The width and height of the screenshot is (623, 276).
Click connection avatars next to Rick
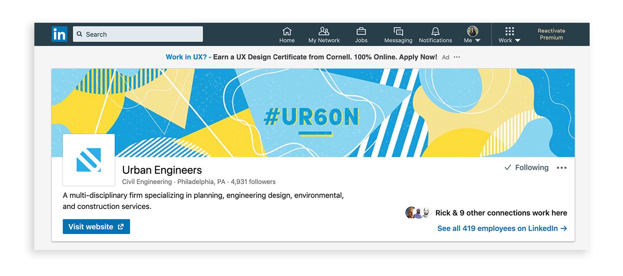[x=418, y=213]
